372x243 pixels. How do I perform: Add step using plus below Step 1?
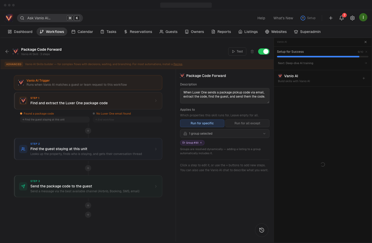(x=88, y=131)
